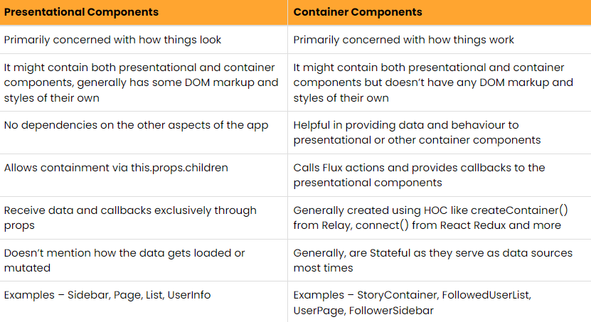Select the "concerned with how things look" cell
Viewport: 591px width, 322px height.
click(112, 41)
